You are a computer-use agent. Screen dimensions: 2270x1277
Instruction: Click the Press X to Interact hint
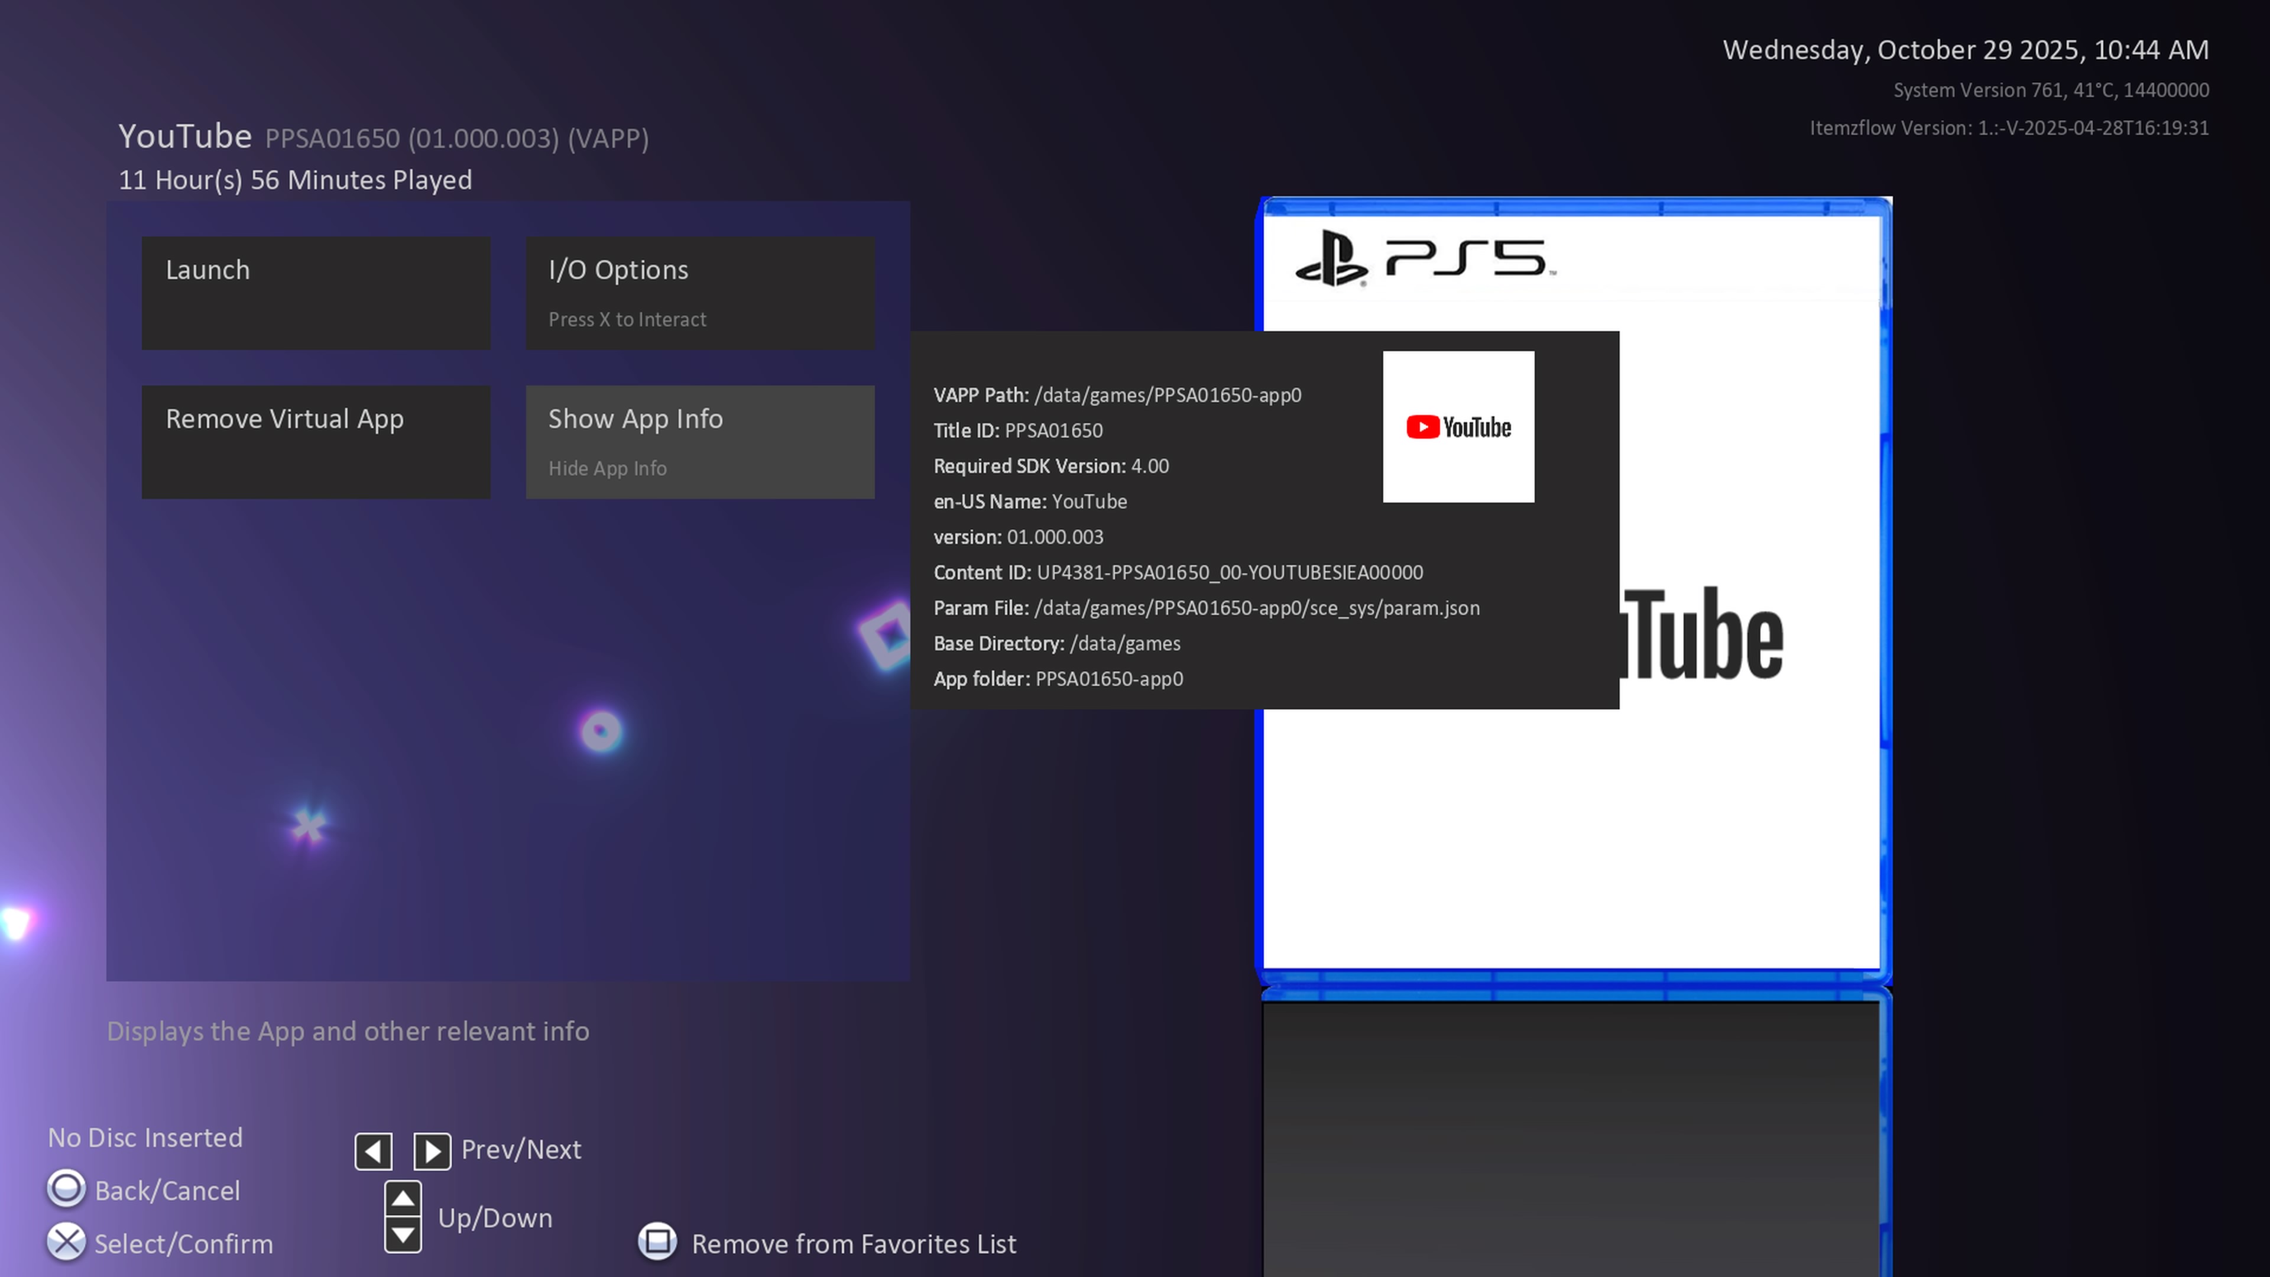pos(627,319)
